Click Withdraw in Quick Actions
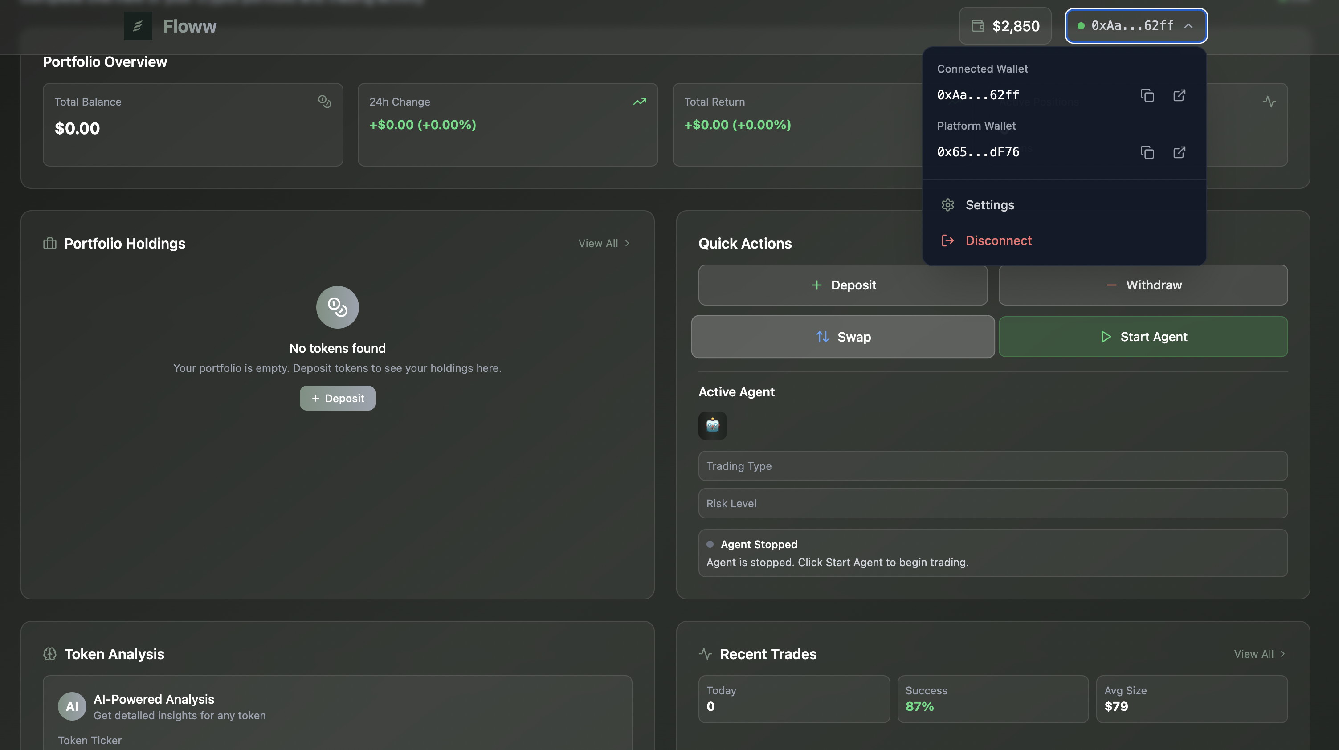1339x750 pixels. pyautogui.click(x=1143, y=285)
